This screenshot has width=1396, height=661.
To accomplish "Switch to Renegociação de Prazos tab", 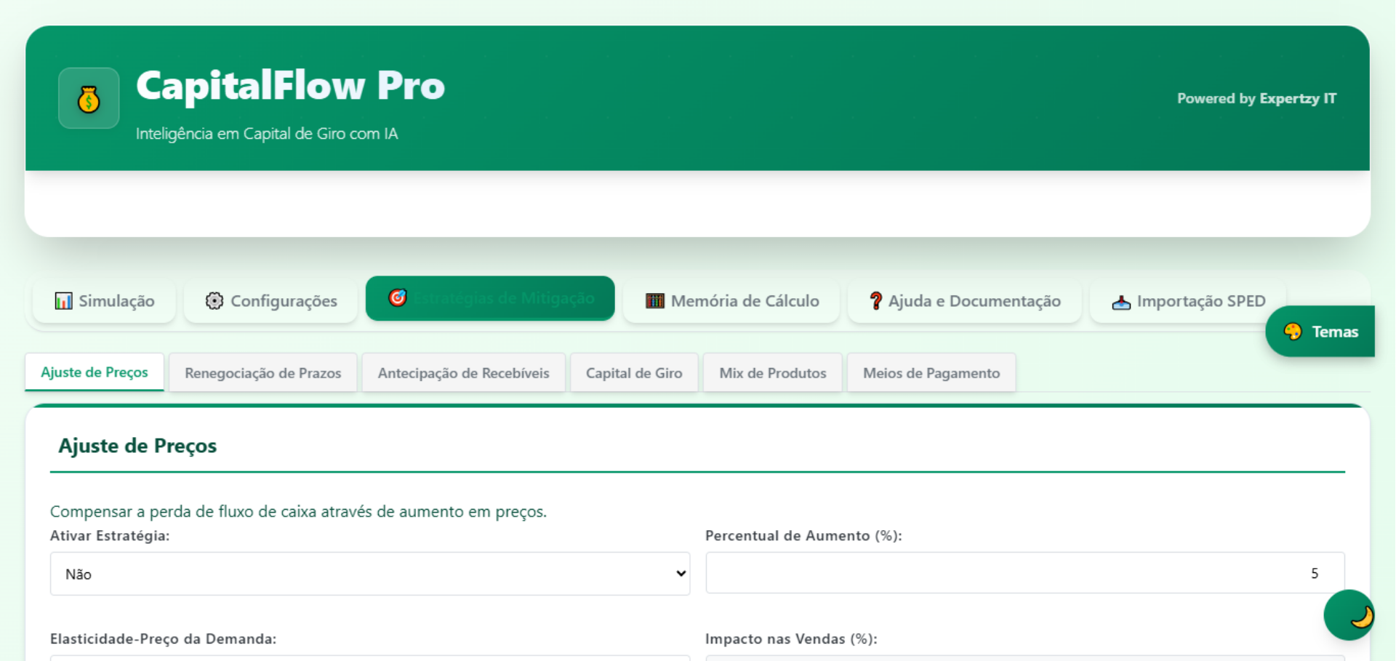I will (262, 373).
